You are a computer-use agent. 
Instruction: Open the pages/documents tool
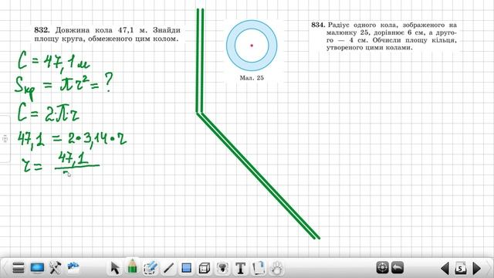click(259, 268)
